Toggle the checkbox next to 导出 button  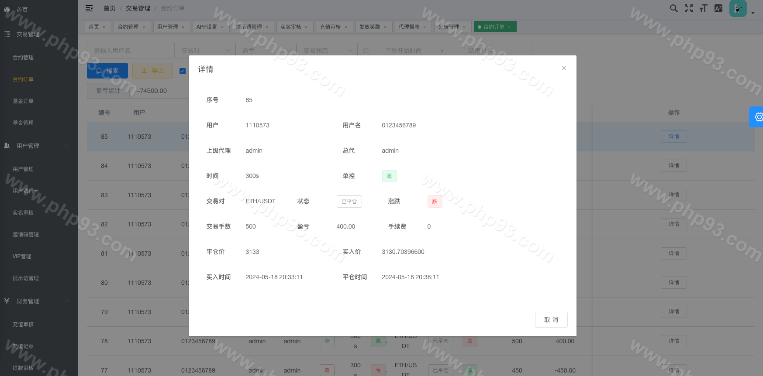pyautogui.click(x=183, y=71)
